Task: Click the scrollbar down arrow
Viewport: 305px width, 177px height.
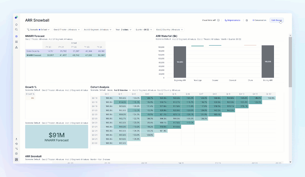Action: [290, 162]
